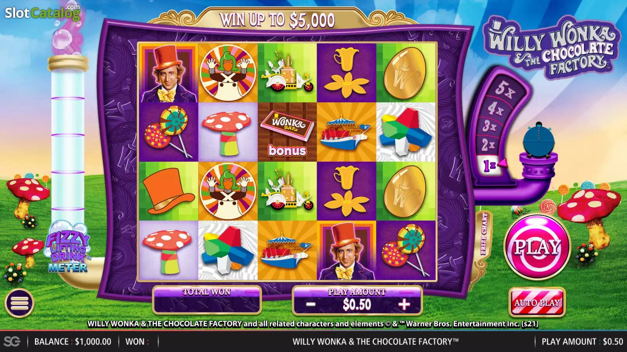
Task: Click the mushroom symbol in second row
Action: [228, 132]
